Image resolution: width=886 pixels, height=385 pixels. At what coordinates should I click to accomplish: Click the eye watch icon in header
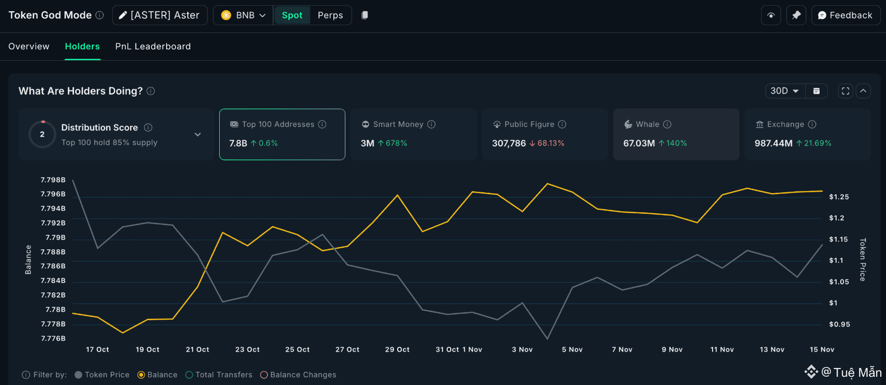pyautogui.click(x=771, y=15)
